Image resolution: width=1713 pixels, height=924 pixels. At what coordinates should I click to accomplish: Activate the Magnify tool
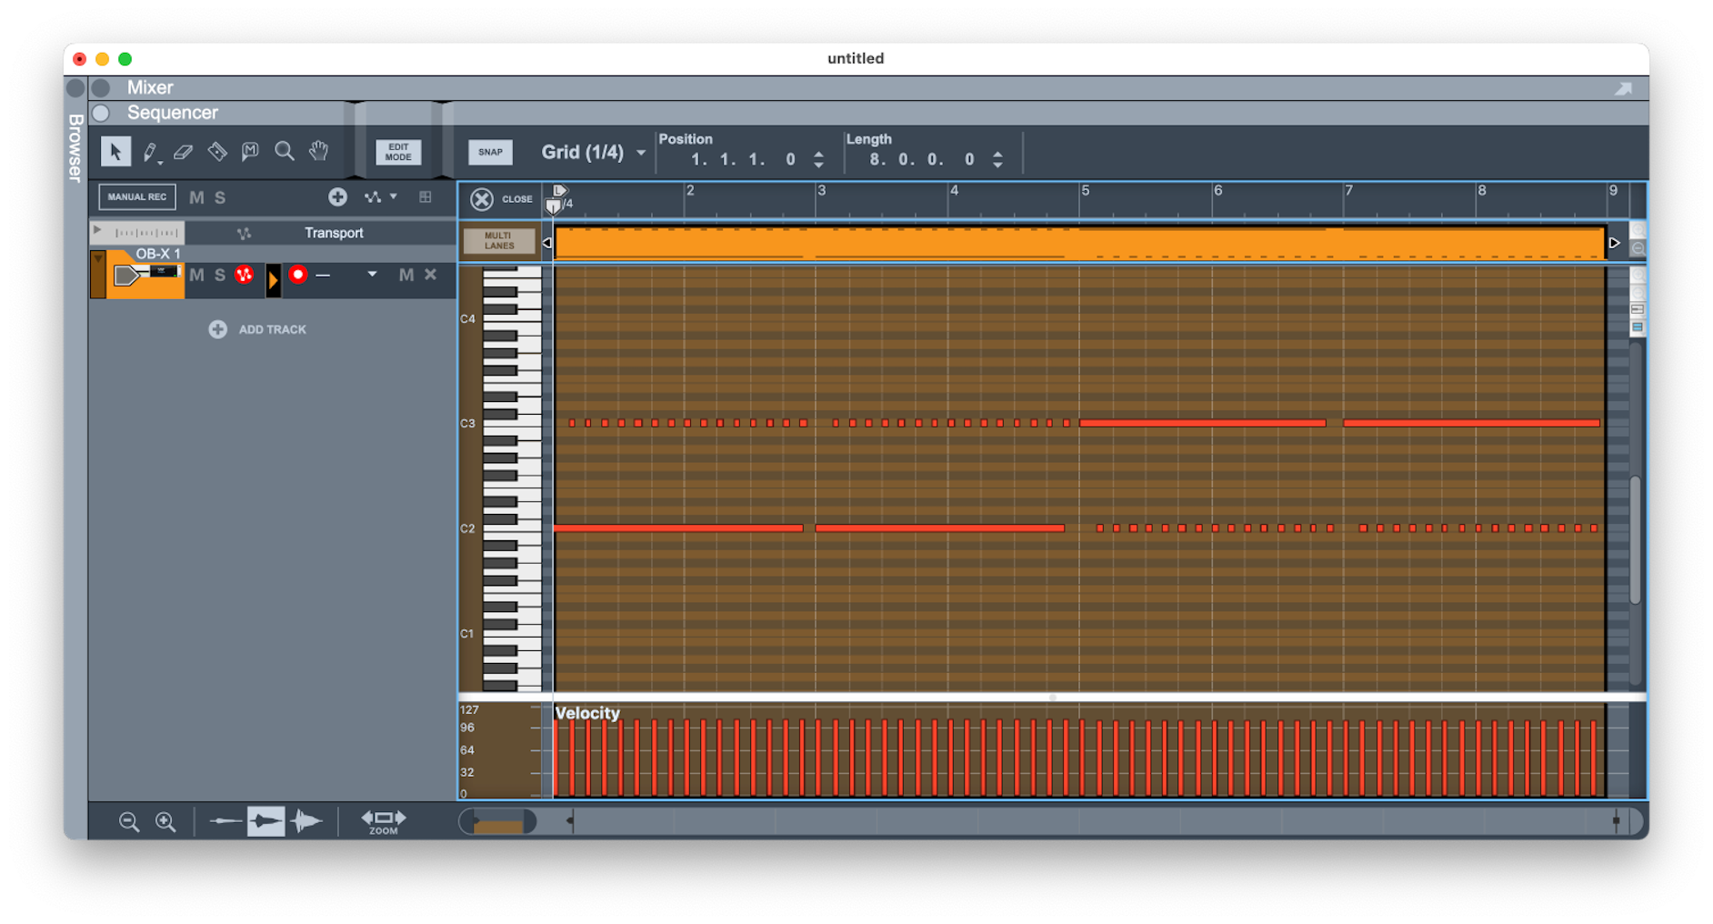285,151
